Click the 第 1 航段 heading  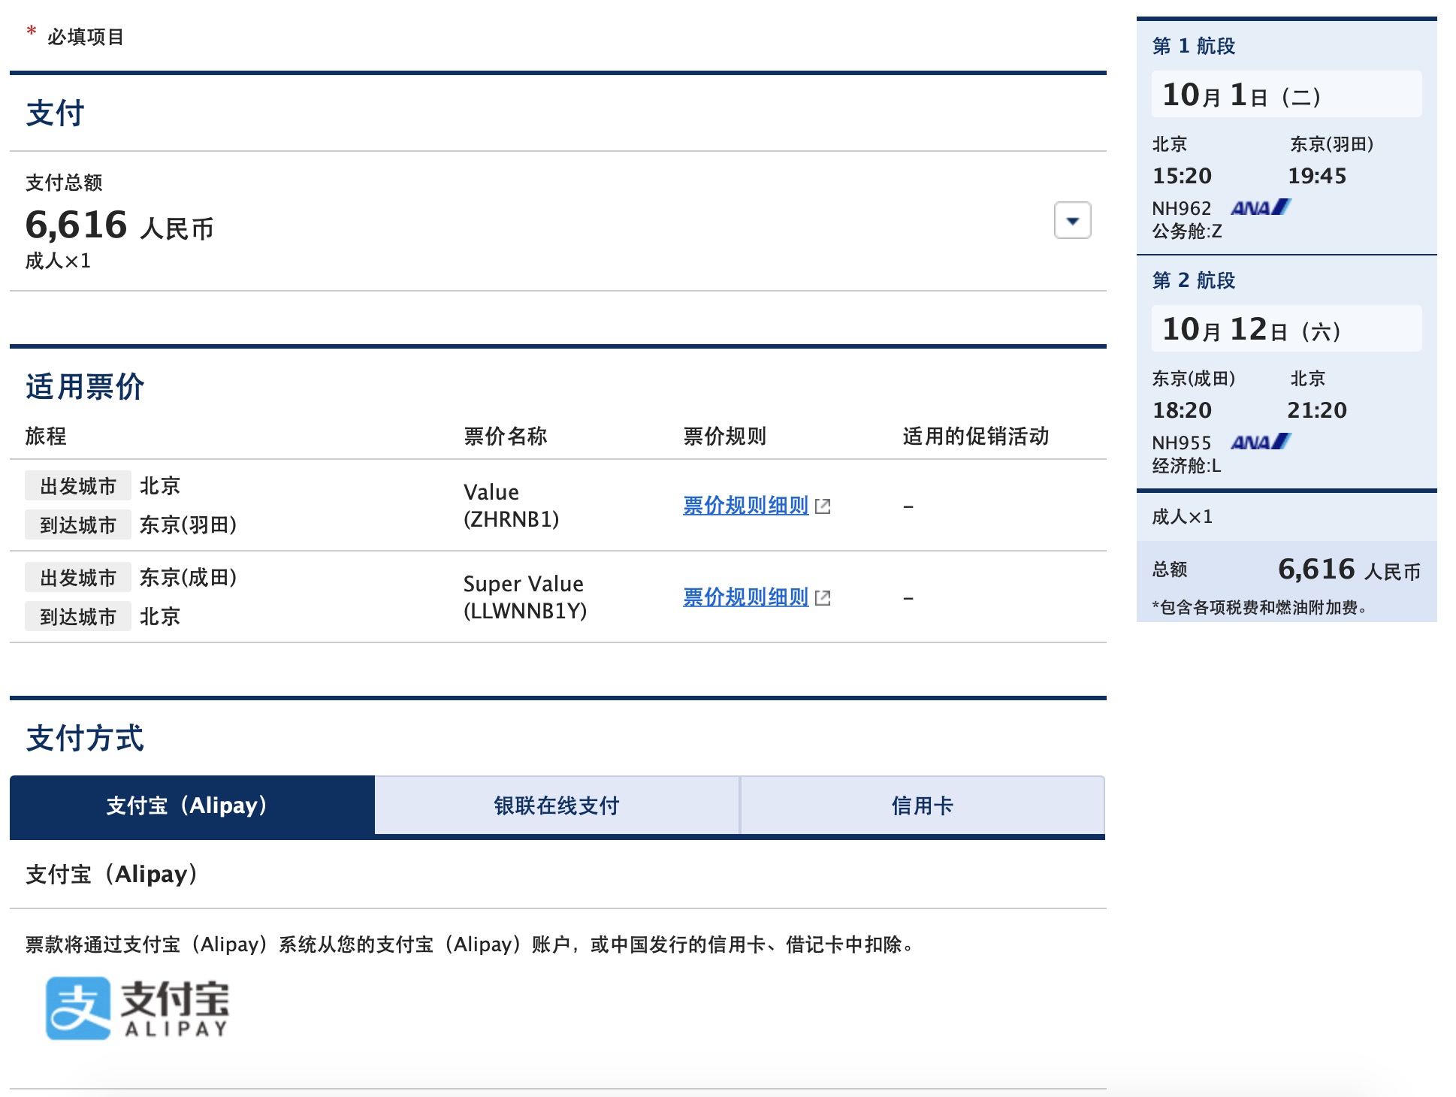point(1194,46)
